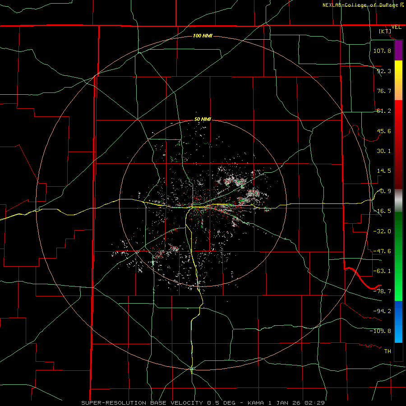406x406 pixels.
Task: Click the 02:29 timestamp in footer
Action: 314,403
